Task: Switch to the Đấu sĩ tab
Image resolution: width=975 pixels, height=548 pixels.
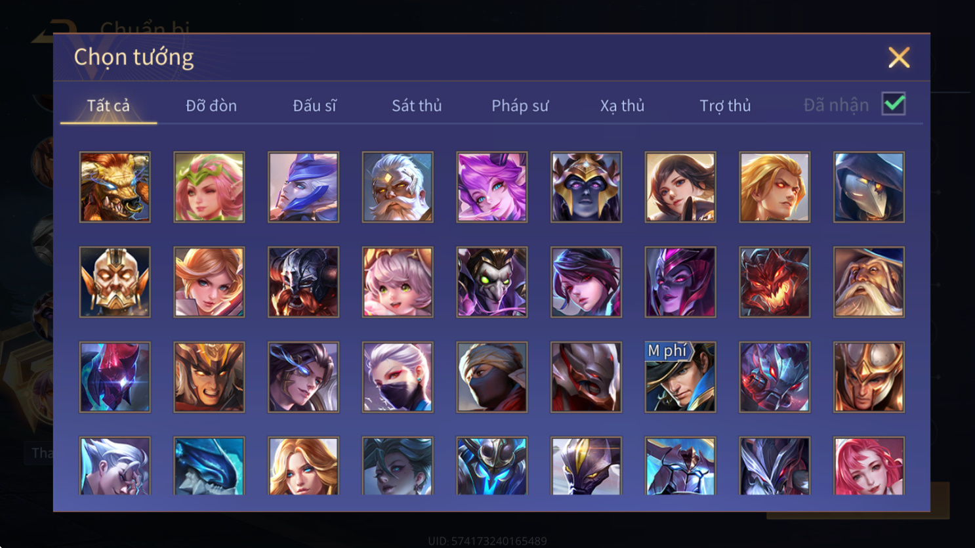Action: click(x=314, y=106)
